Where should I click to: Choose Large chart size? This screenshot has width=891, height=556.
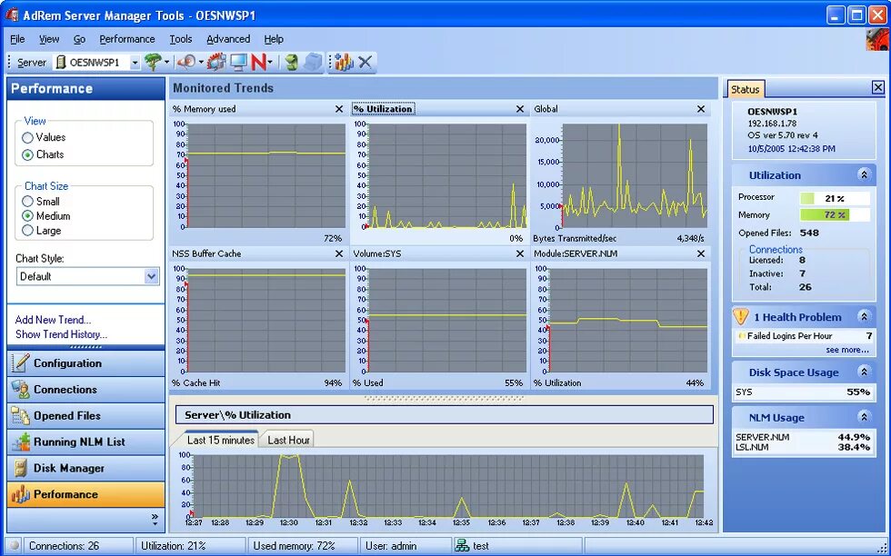click(27, 231)
